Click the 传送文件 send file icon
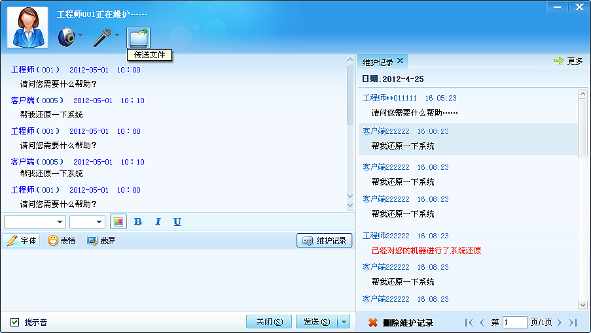Image resolution: width=591 pixels, height=333 pixels. 138,38
